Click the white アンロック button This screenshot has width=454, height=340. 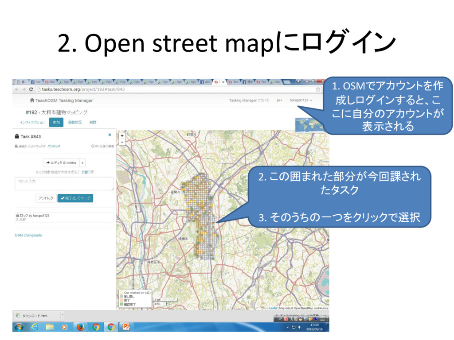click(x=46, y=198)
